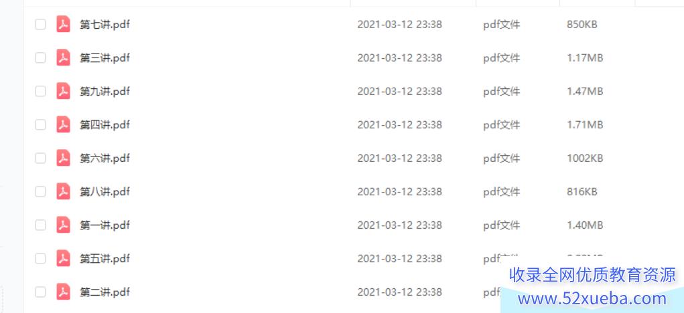Viewport: 684px width, 313px height.
Task: Click the PDF icon for 第二讲.pdf
Action: [63, 292]
